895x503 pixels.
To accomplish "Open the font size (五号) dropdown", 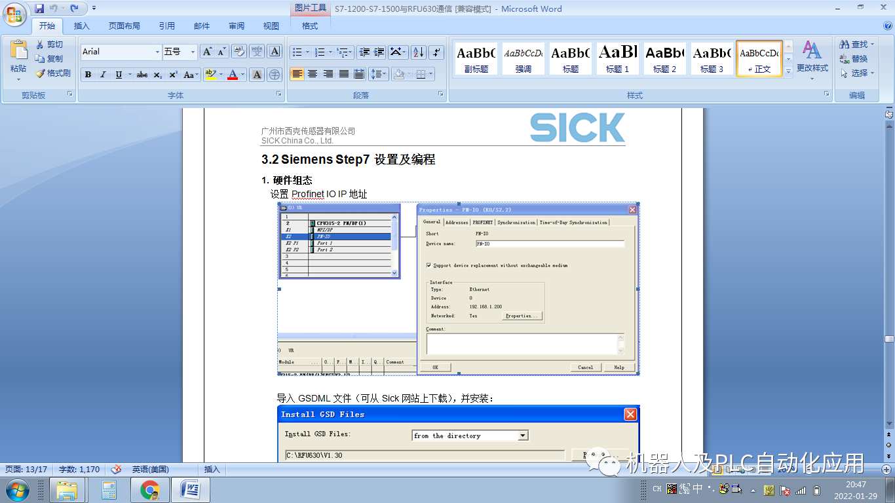I will (x=193, y=52).
